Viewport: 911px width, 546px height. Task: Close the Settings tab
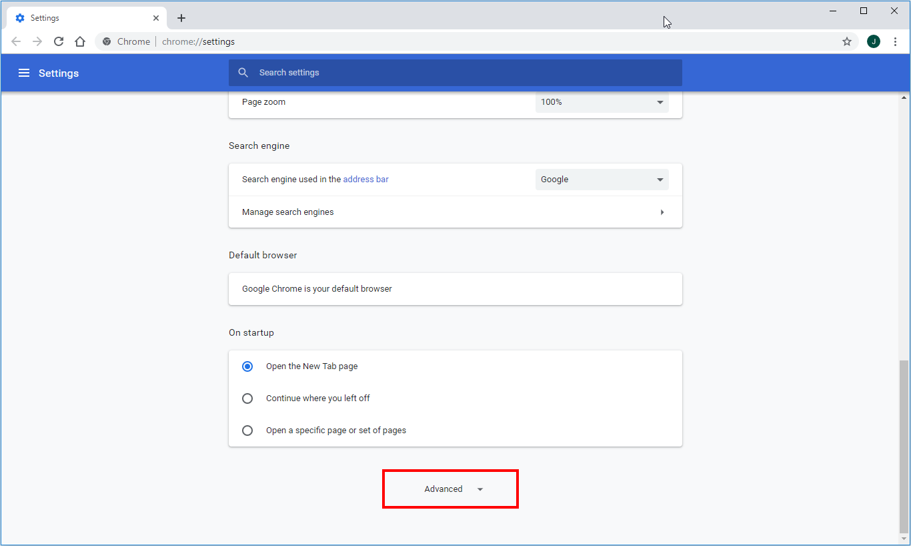155,18
